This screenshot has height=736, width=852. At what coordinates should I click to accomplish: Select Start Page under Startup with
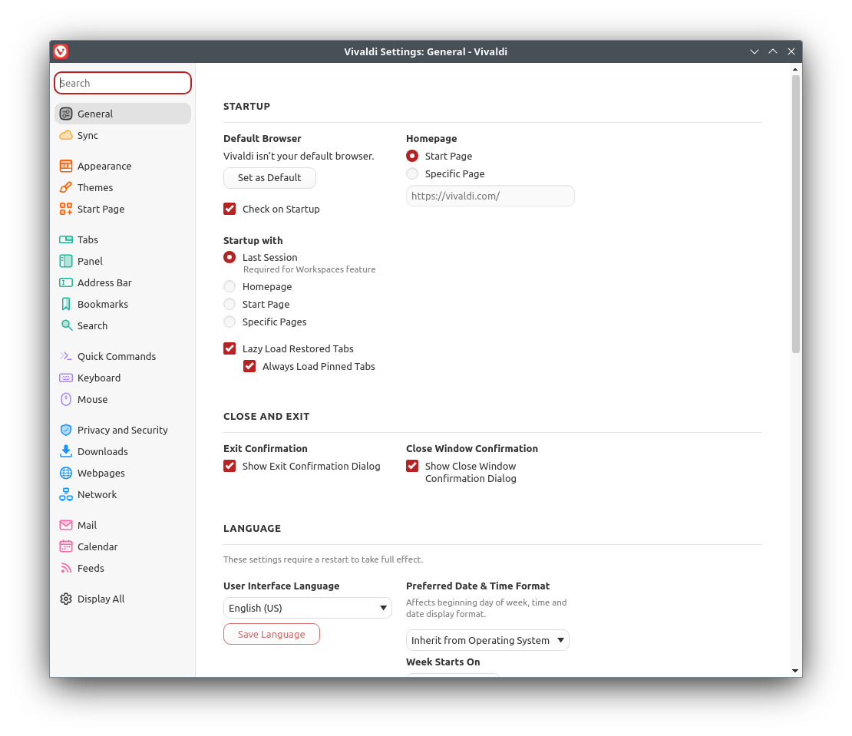[x=230, y=304]
